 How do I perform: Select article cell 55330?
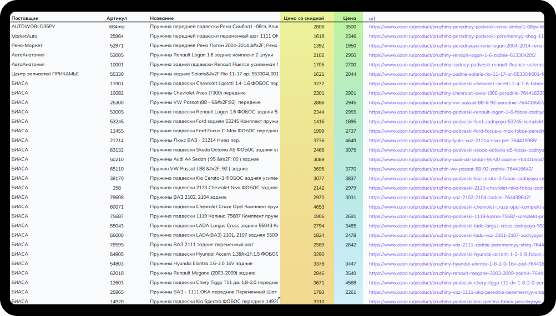(x=117, y=74)
